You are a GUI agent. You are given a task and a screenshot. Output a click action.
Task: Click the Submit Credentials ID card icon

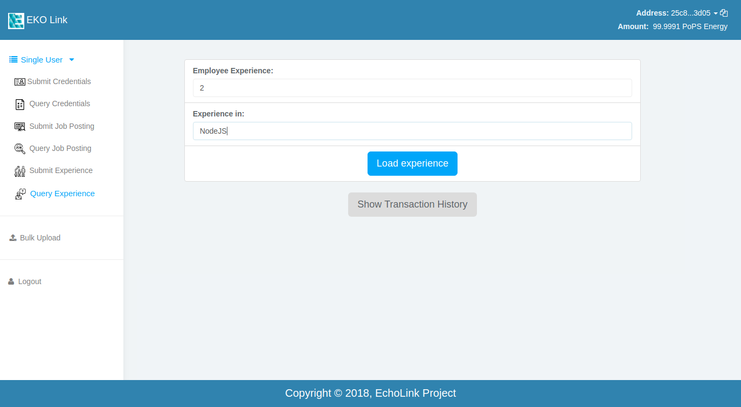20,82
